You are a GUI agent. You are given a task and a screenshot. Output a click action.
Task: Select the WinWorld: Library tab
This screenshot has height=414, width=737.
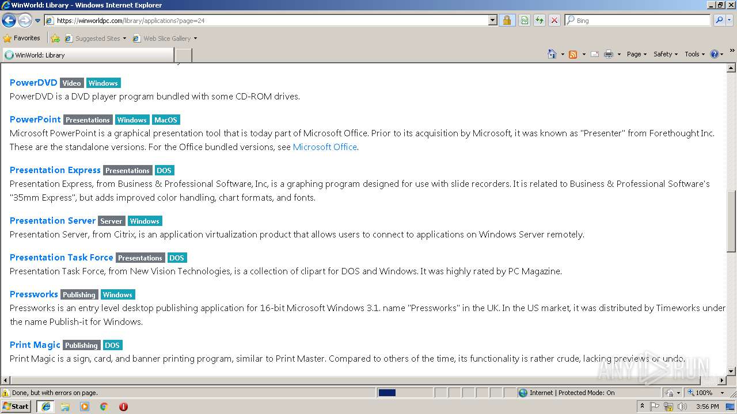pos(88,55)
